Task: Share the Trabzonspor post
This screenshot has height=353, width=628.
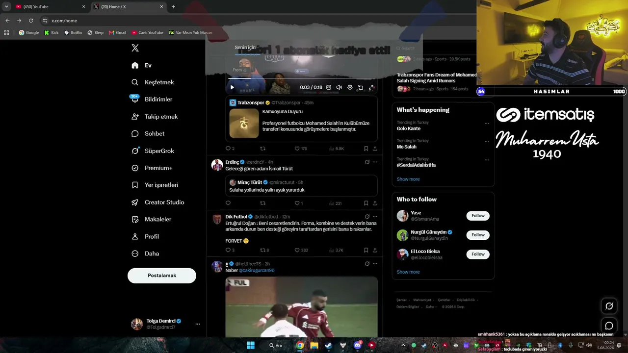Action: (x=375, y=149)
